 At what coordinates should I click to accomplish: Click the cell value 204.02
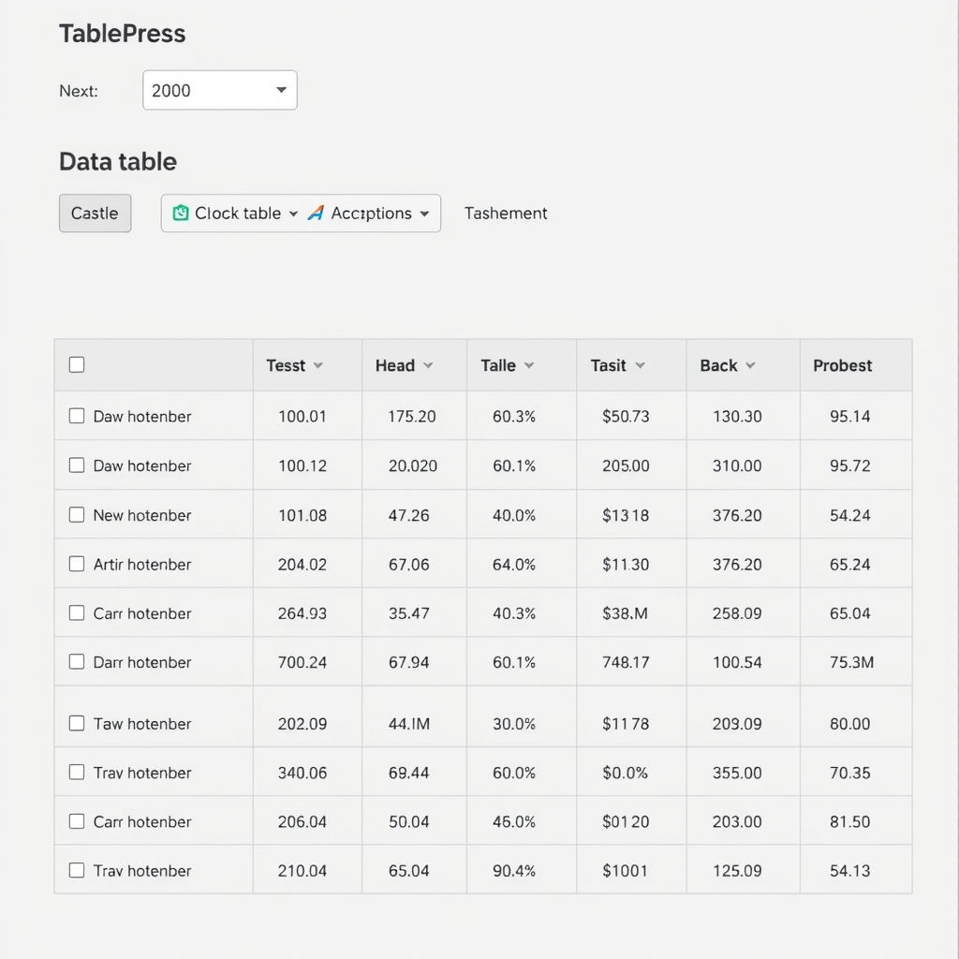click(302, 564)
